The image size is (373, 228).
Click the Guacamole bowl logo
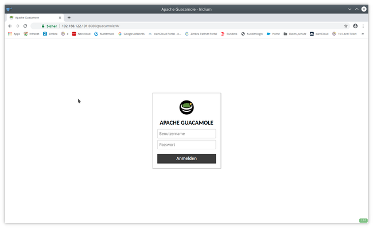(187, 107)
